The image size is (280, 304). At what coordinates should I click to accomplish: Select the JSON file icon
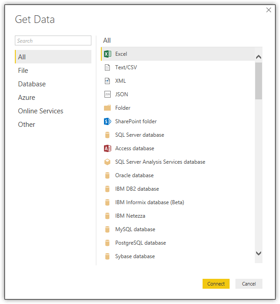(x=108, y=94)
